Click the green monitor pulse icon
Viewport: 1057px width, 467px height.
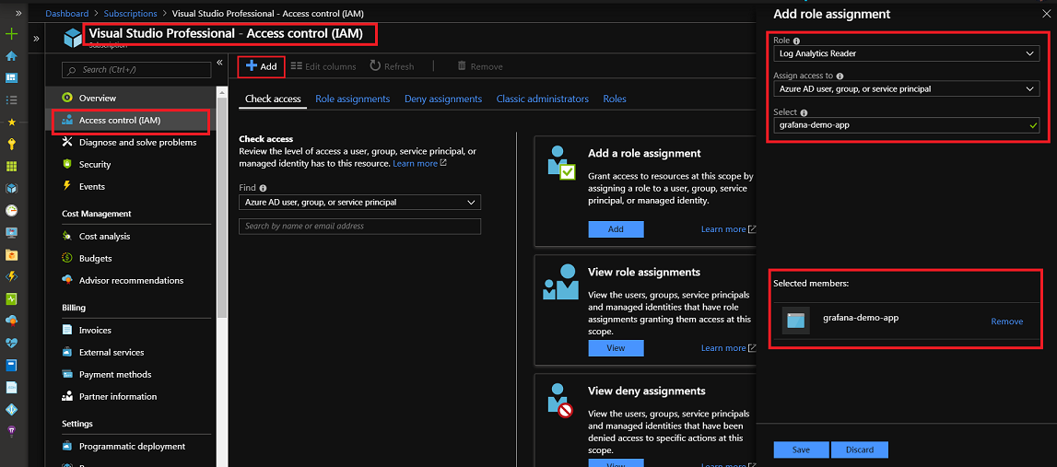click(11, 298)
